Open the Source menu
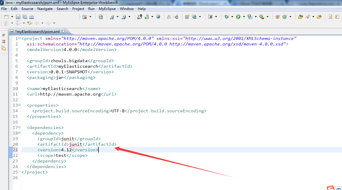The image size is (342, 190). click(x=27, y=9)
